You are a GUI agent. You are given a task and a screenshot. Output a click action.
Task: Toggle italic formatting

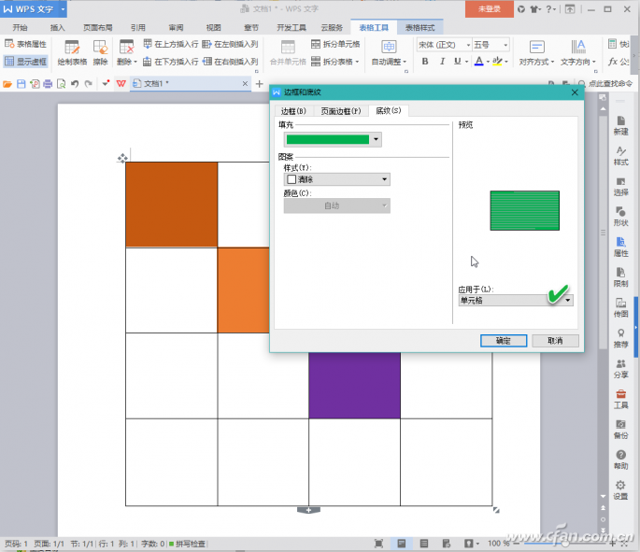[442, 62]
